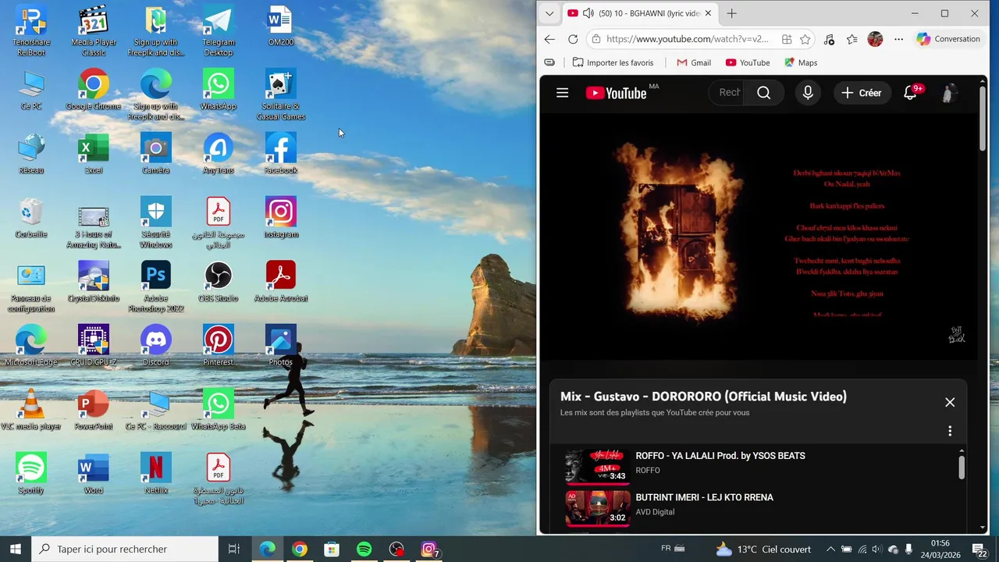This screenshot has height=562, width=999.
Task: Close the Mix playlist panel
Action: click(x=950, y=402)
